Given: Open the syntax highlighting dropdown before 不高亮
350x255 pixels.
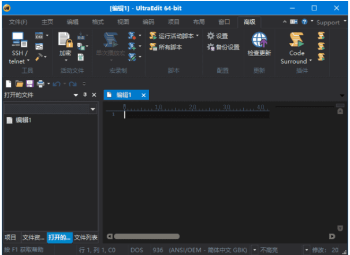Looking at the screenshot, I should pyautogui.click(x=307, y=250).
